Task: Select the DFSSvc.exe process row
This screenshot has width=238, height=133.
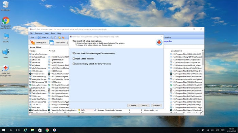Action: click(x=36, y=96)
